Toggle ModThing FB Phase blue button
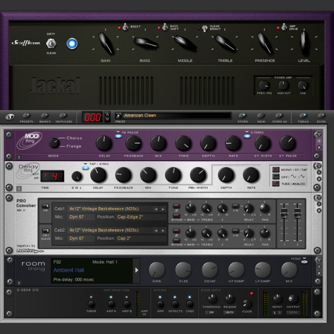Viewport: 334px width, 334px height. (118, 136)
